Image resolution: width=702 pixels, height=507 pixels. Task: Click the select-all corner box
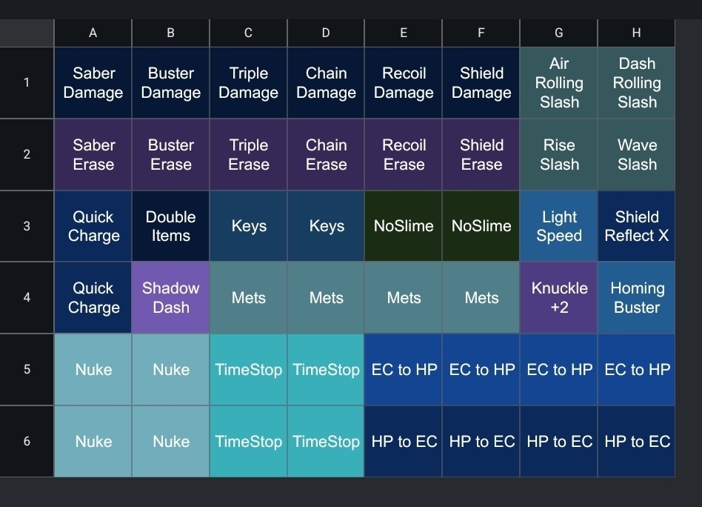tap(27, 33)
